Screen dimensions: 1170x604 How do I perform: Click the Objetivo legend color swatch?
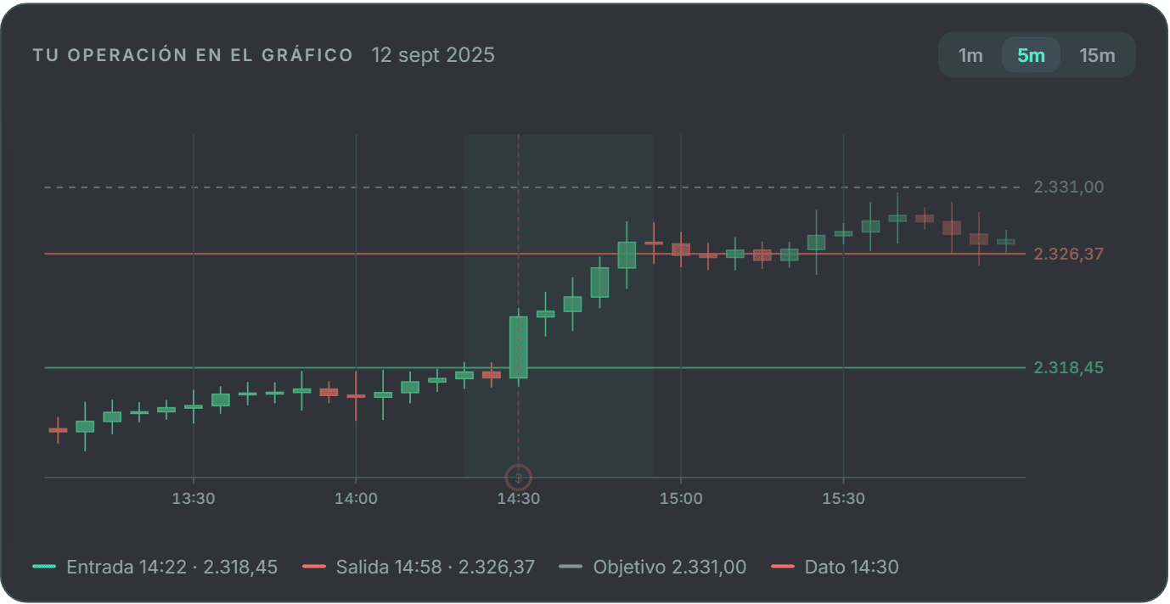point(571,567)
